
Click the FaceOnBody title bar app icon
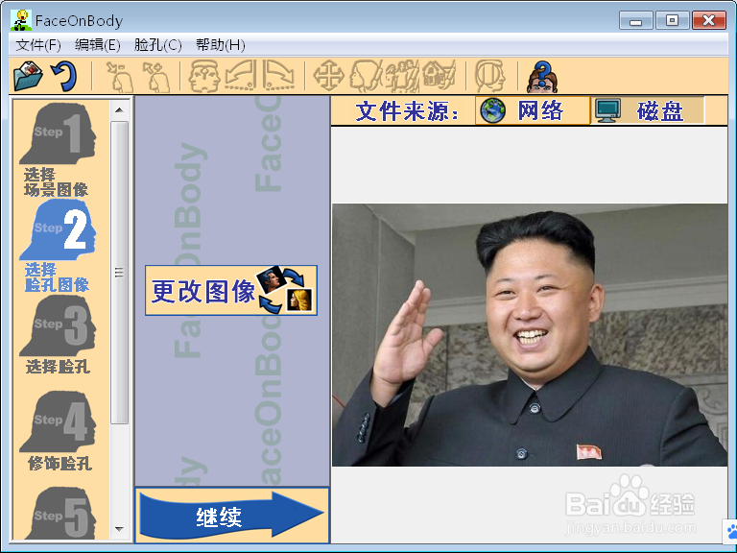[21, 20]
